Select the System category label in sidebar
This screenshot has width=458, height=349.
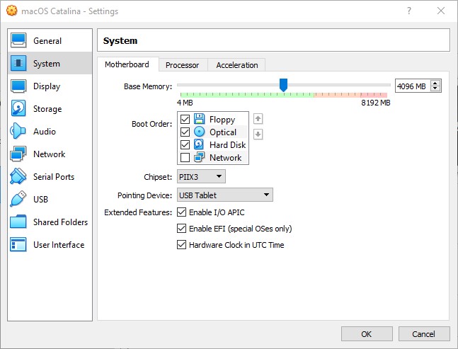coord(47,64)
